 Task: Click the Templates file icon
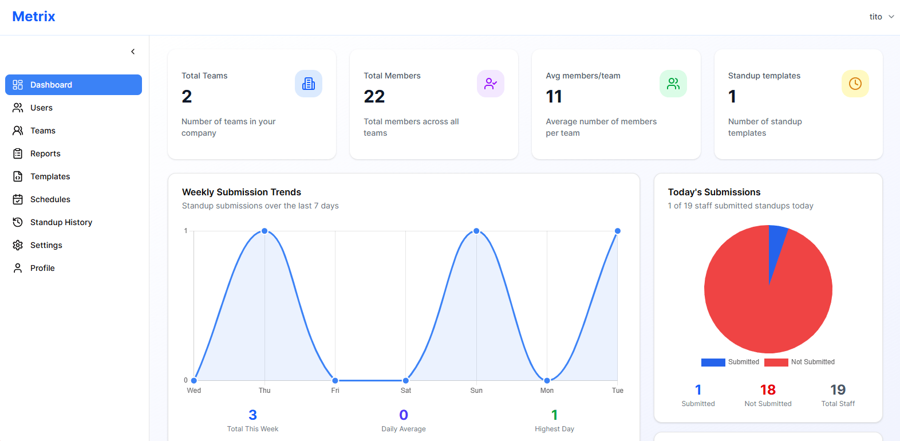[x=18, y=176]
